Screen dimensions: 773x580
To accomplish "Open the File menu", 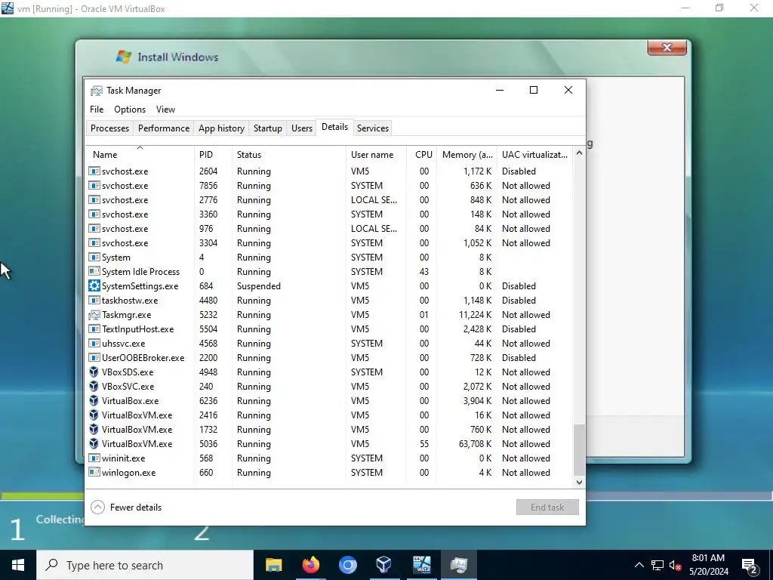I will 97,109.
